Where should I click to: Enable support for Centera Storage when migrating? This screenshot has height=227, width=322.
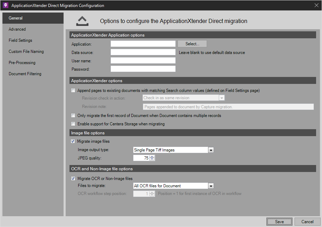[73, 124]
